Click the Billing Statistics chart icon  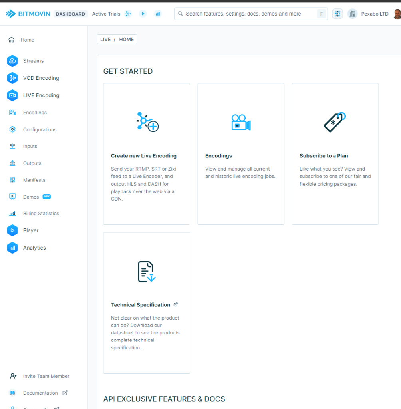[12, 214]
